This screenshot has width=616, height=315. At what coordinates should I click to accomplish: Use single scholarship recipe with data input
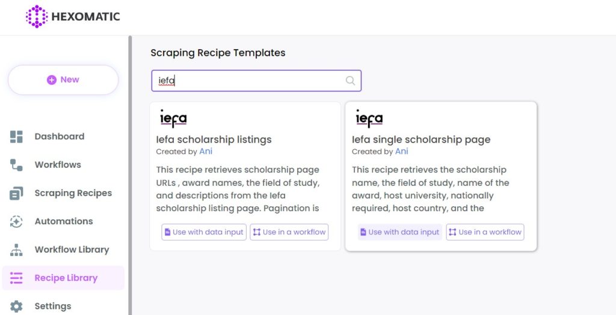coord(400,232)
